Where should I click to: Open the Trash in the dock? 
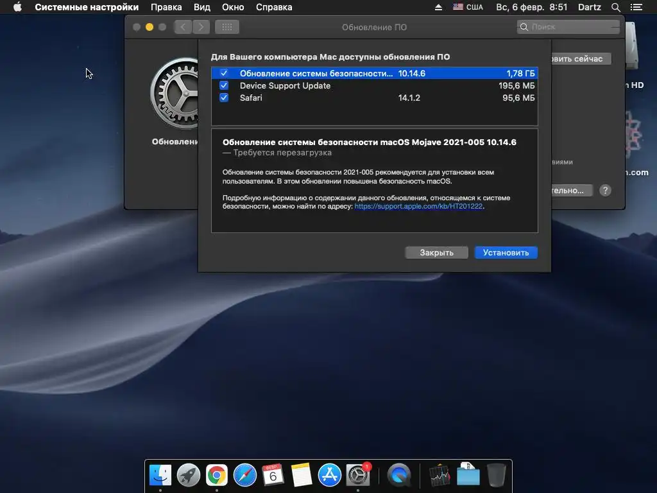pyautogui.click(x=497, y=475)
